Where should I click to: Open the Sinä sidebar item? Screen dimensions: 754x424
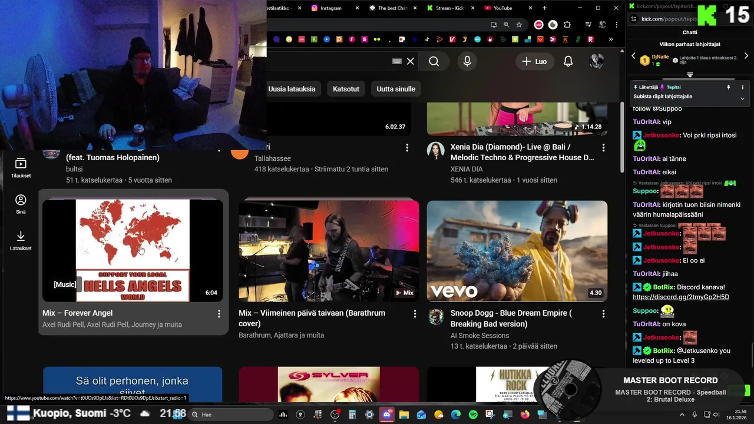(x=21, y=204)
